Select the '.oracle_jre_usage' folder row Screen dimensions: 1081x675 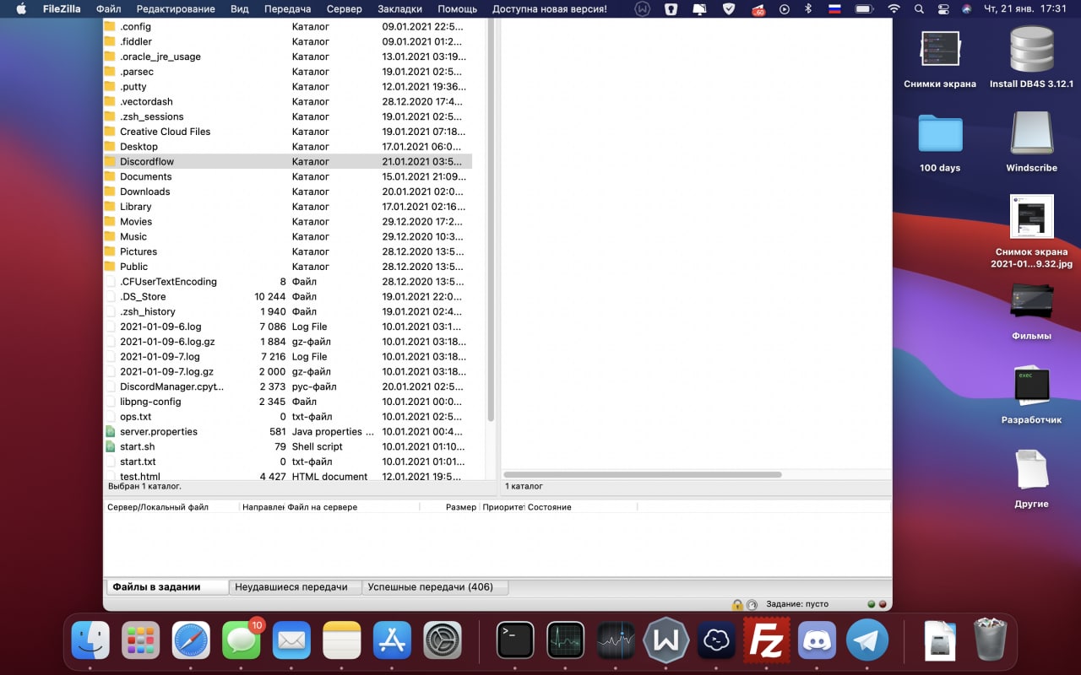[287, 57]
